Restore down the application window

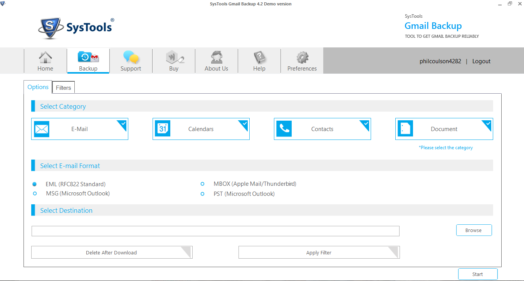510,3
